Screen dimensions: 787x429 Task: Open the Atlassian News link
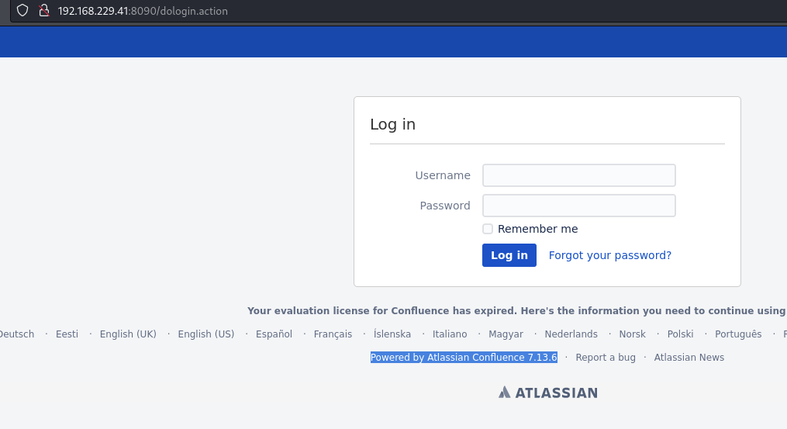[x=689, y=358]
